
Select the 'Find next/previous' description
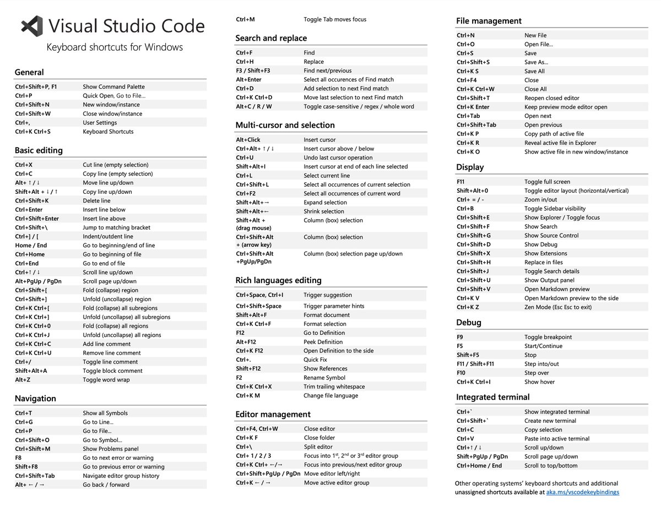coord(328,70)
